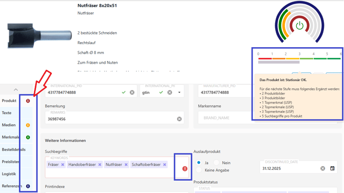Click the red warning icon next to Produkt
The width and height of the screenshot is (344, 193).
28,101
